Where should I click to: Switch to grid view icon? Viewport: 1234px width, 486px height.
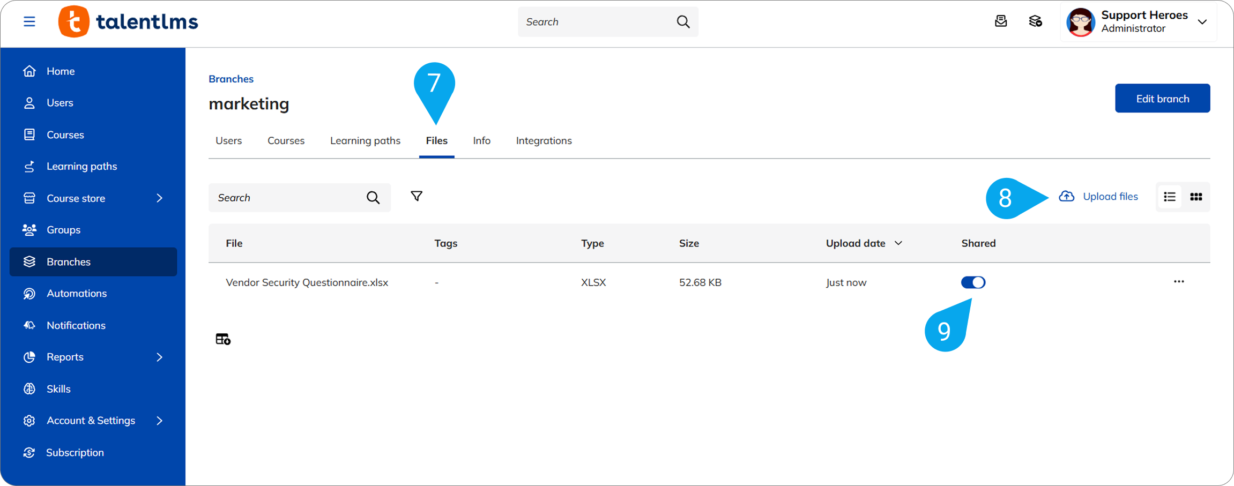1195,197
